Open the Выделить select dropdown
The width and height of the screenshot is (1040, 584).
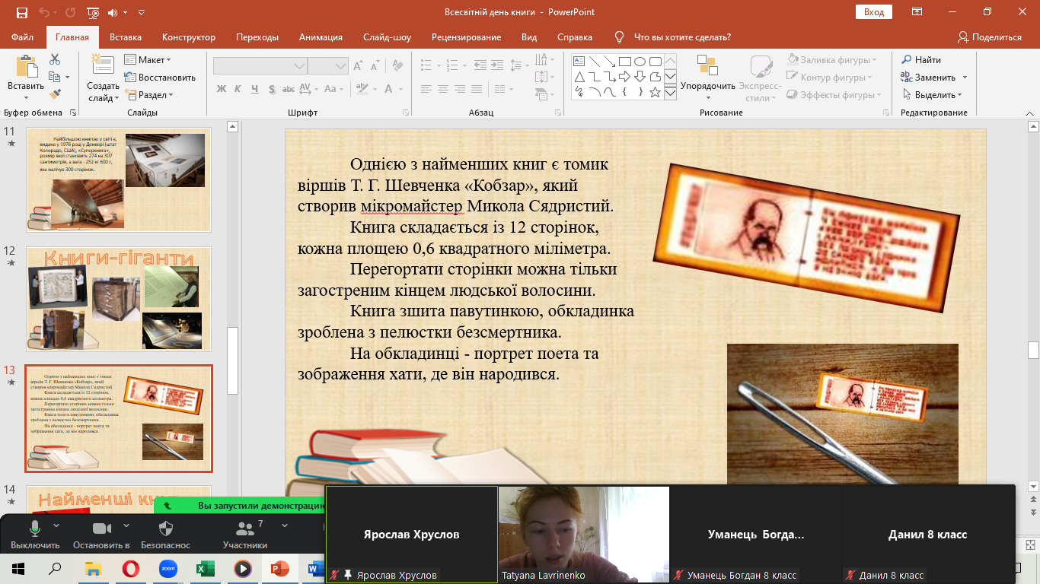pos(933,95)
